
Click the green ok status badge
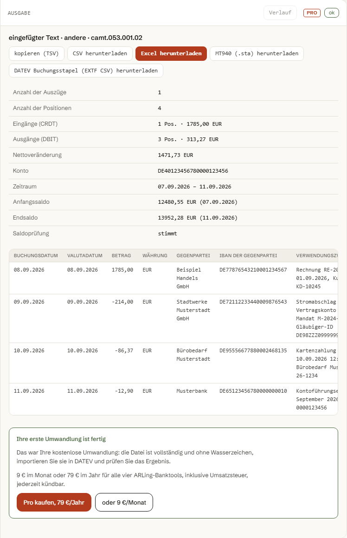332,13
